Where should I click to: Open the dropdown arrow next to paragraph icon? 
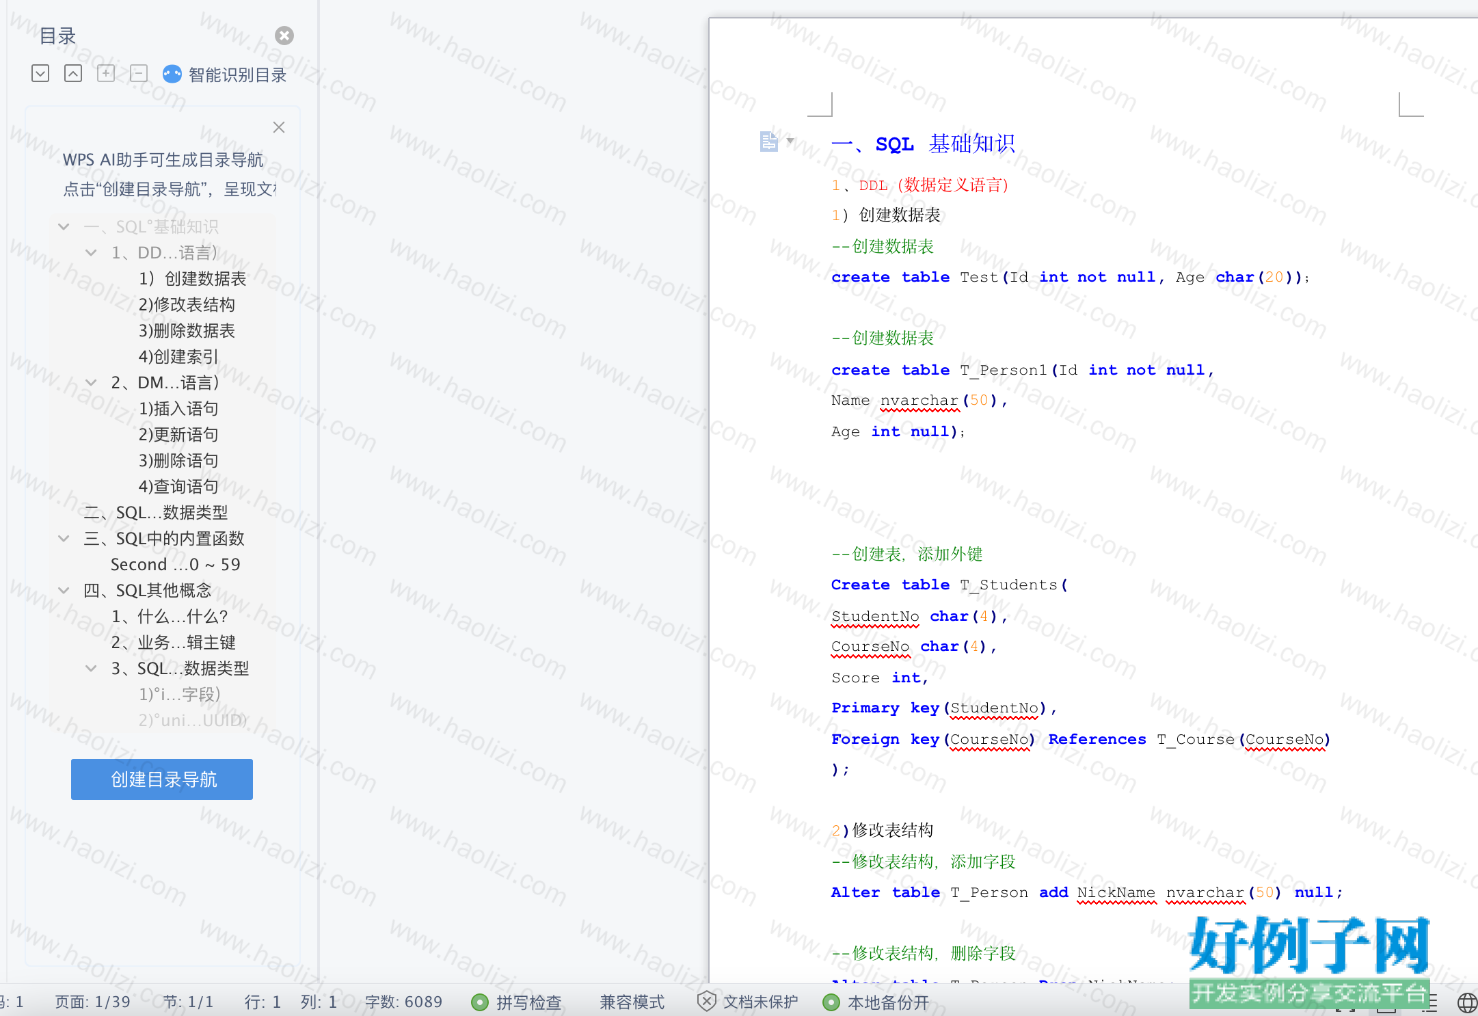tap(790, 141)
